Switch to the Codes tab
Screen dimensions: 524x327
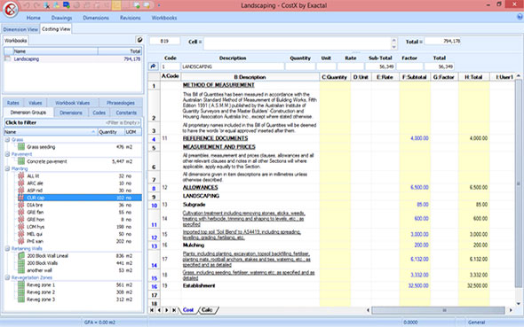[99, 113]
